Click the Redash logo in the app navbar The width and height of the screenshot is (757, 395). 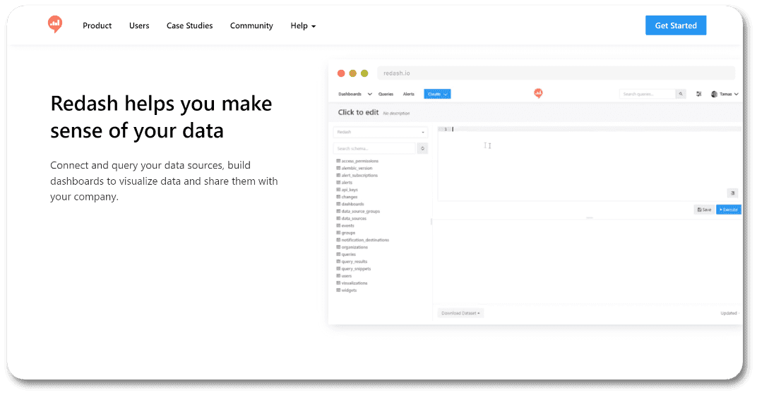[538, 94]
